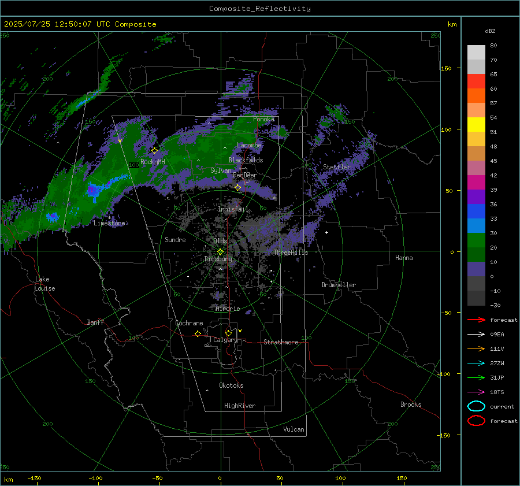
Task: Select the slate swatch between 10 and 0 dBZ
Action: pos(476,269)
